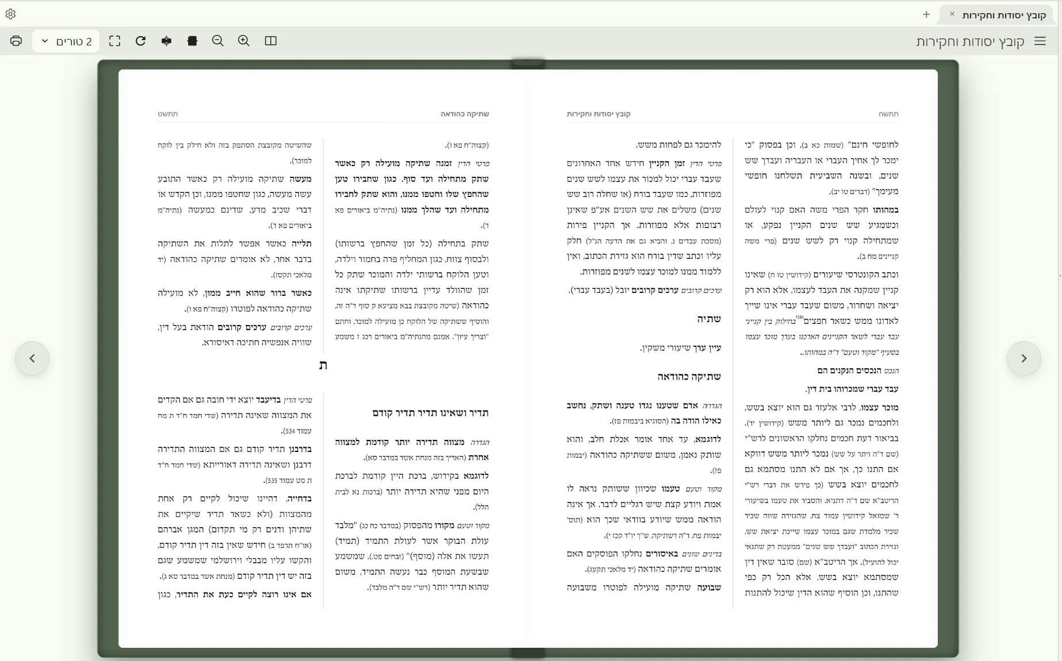Print the document with the printer icon
Image resolution: width=1062 pixels, height=661 pixels.
click(16, 41)
